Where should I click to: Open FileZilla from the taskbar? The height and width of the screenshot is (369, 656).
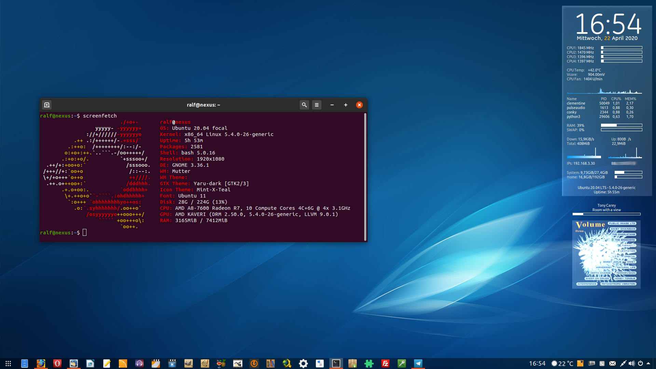385,364
